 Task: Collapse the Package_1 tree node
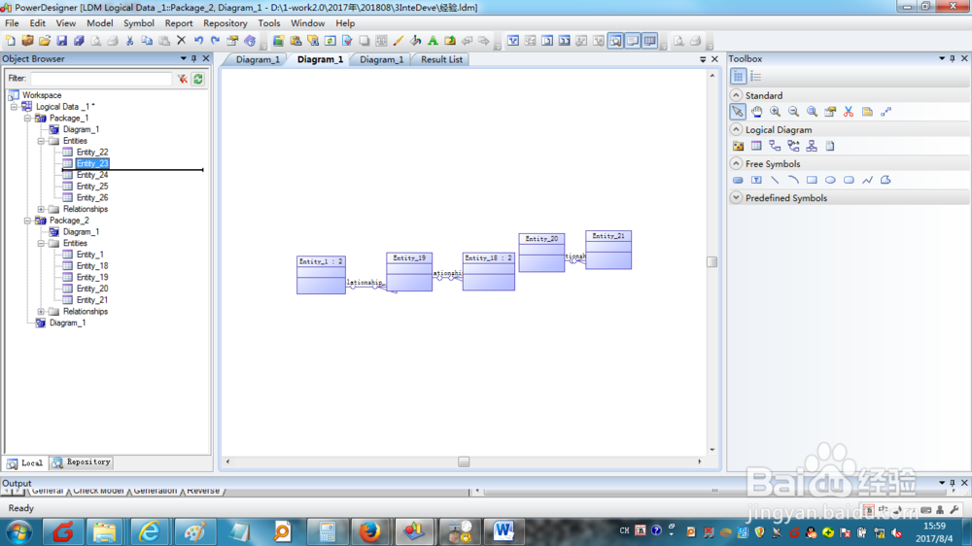[x=27, y=118]
